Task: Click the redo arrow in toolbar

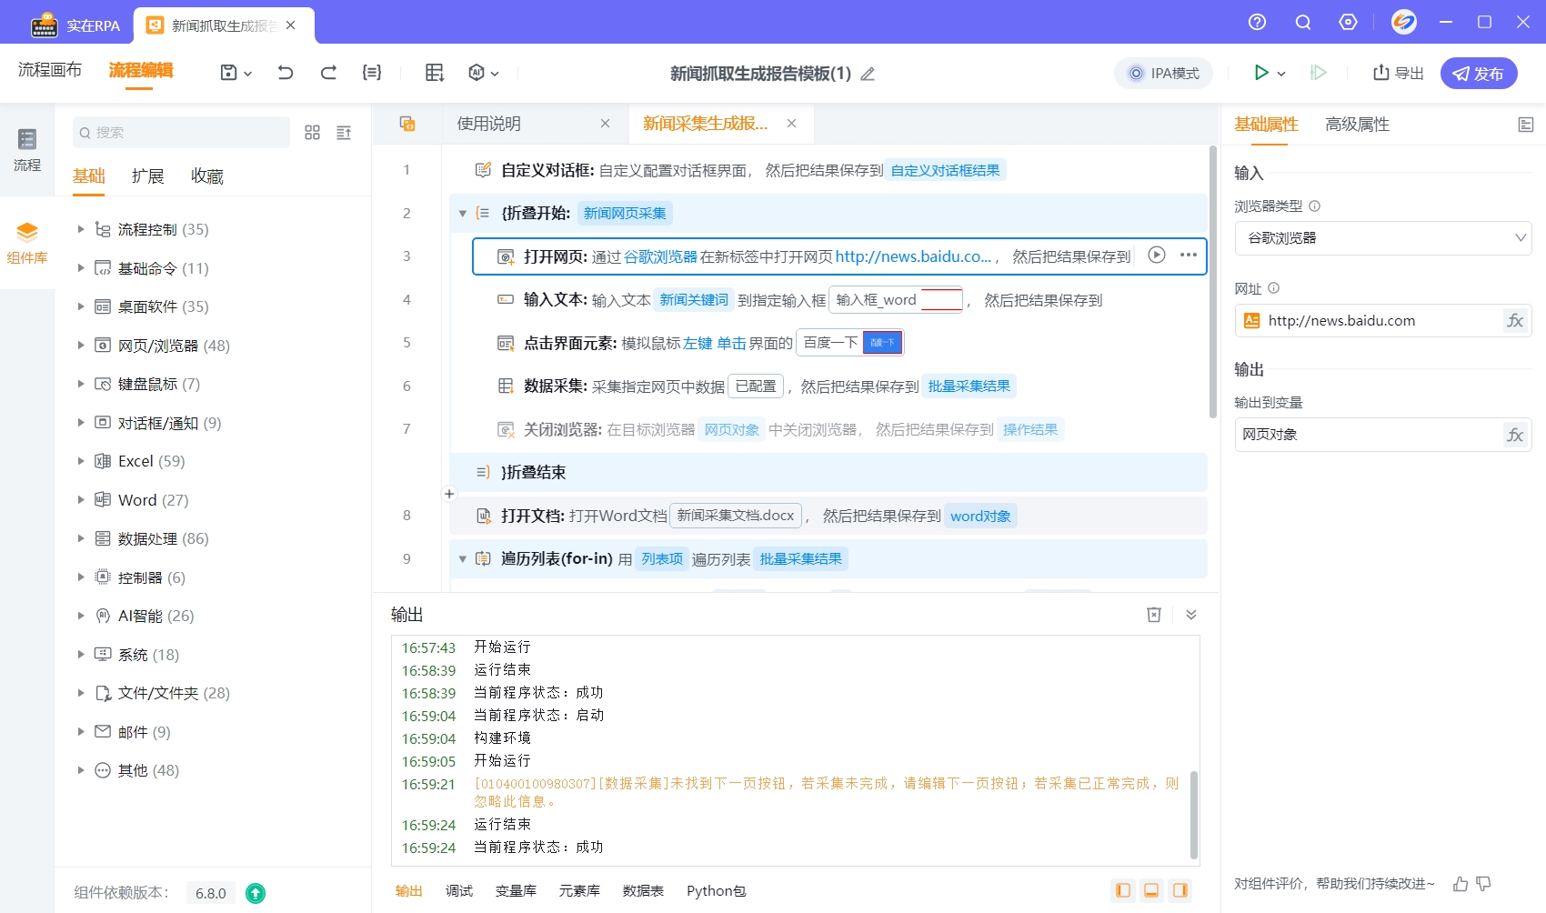Action: [x=328, y=73]
